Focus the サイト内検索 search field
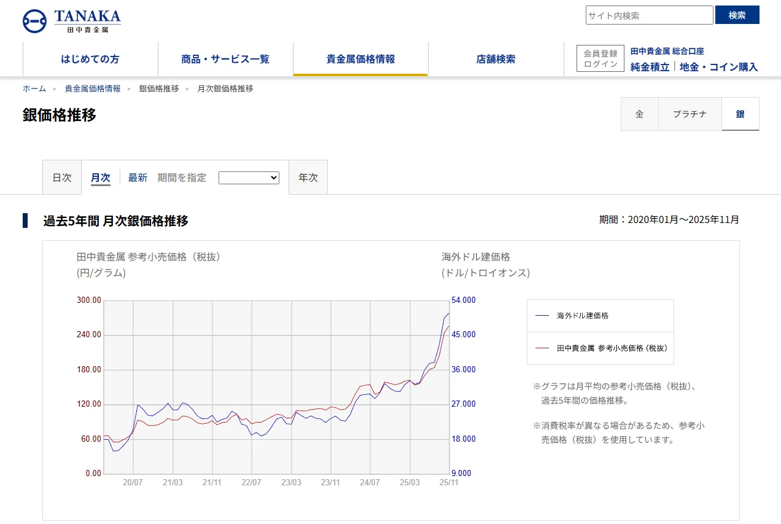Viewport: 781px width, 524px height. (x=650, y=15)
